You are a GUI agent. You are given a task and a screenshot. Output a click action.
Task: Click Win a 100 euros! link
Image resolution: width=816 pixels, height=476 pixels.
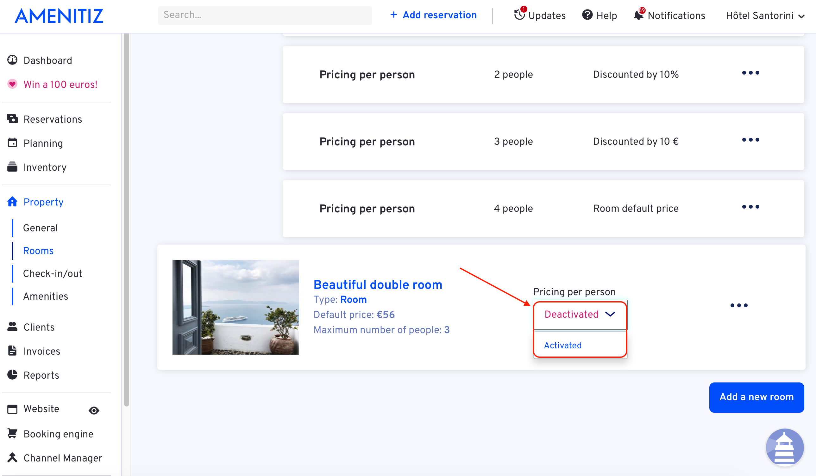pos(60,84)
